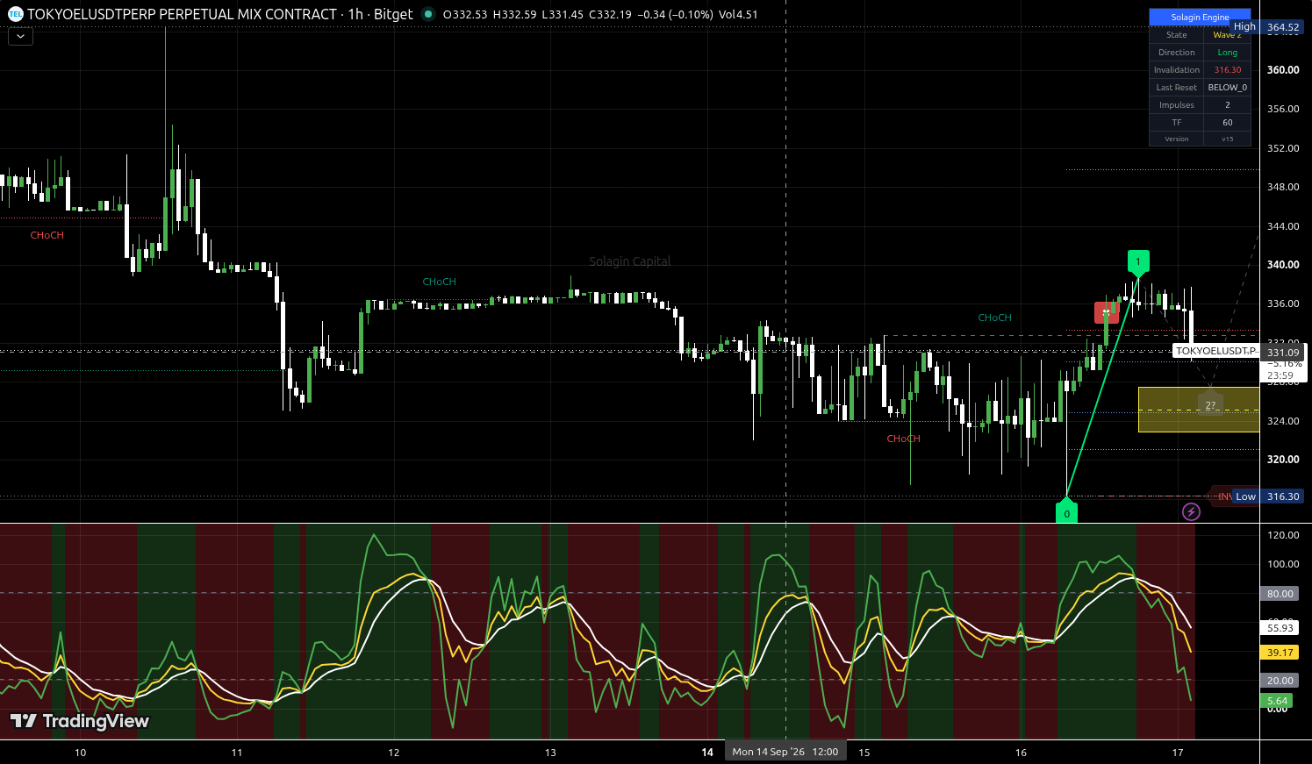Viewport: 1312px width, 764px height.
Task: Click the 120.00 oscillator axis label
Action: (x=1283, y=535)
